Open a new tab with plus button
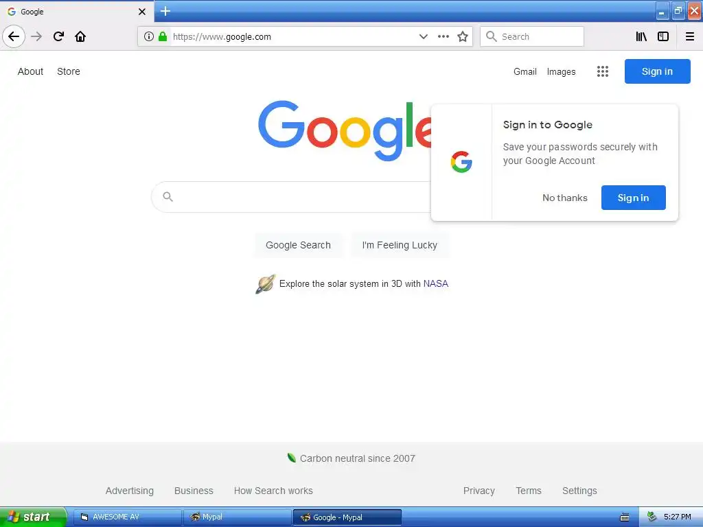703x527 pixels. click(x=165, y=11)
